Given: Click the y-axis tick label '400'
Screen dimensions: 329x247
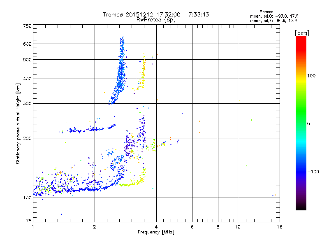Looking at the screenshot, I should pos(27,79).
